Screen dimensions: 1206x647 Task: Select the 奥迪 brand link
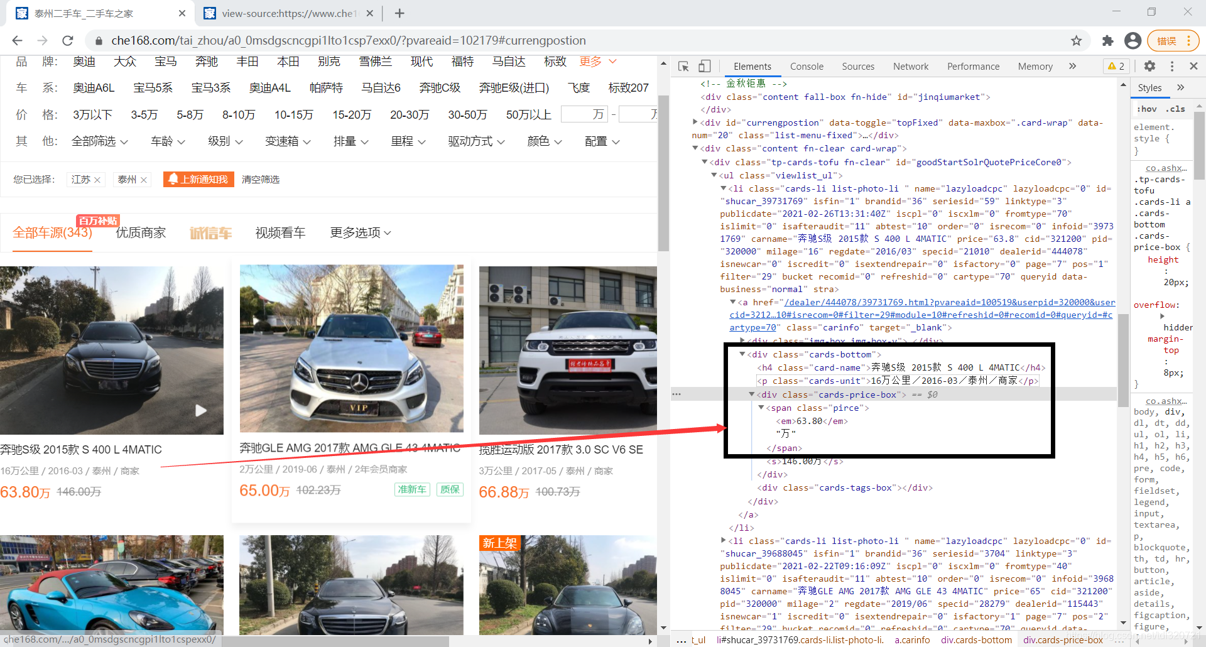point(84,62)
